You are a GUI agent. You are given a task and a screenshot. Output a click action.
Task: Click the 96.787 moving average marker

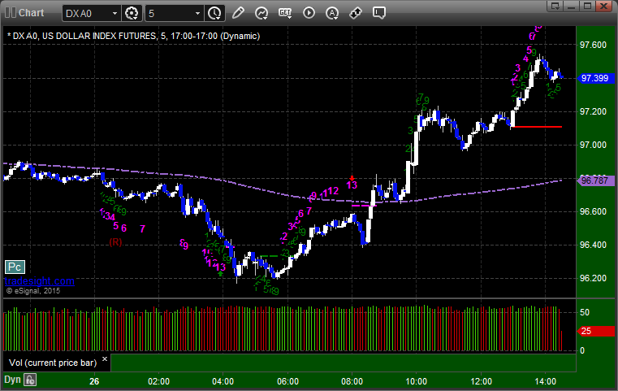coord(595,180)
